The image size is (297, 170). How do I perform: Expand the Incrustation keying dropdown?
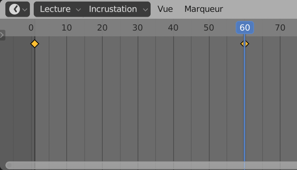point(118,9)
